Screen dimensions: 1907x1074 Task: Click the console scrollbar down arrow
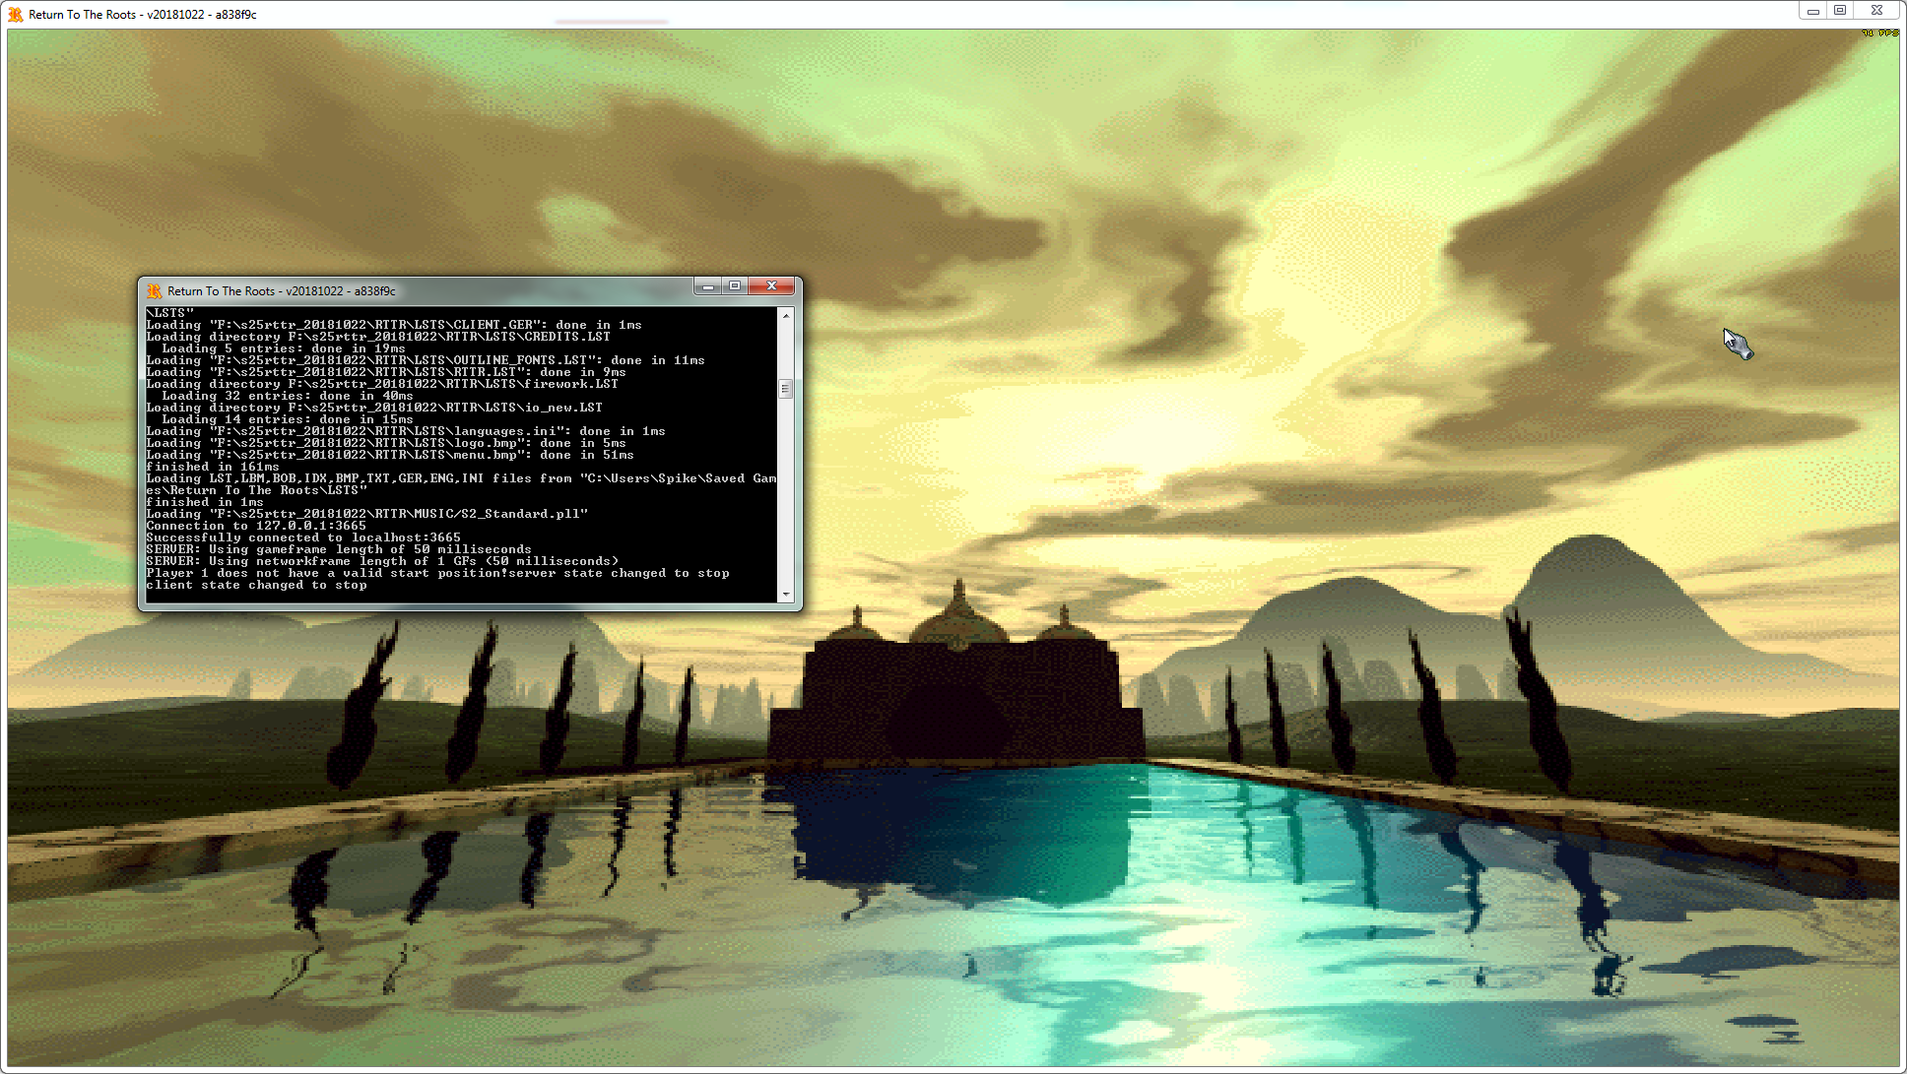pyautogui.click(x=785, y=595)
